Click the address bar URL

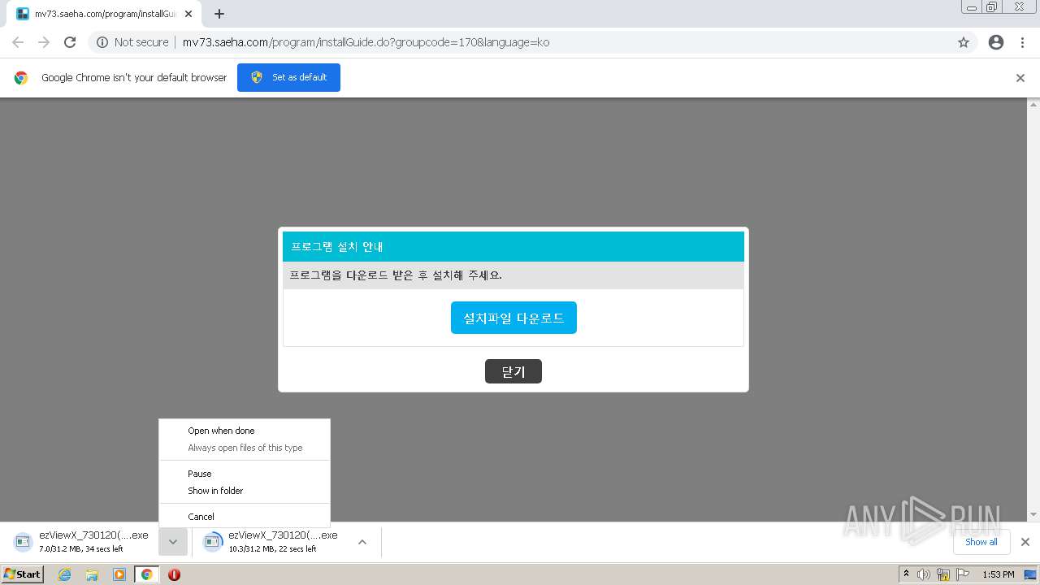coord(366,42)
